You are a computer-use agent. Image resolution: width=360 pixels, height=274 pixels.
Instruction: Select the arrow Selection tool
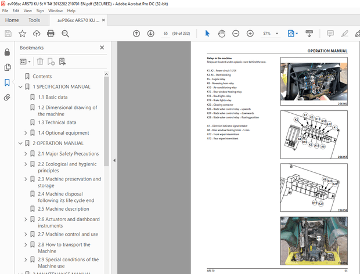[x=207, y=34]
